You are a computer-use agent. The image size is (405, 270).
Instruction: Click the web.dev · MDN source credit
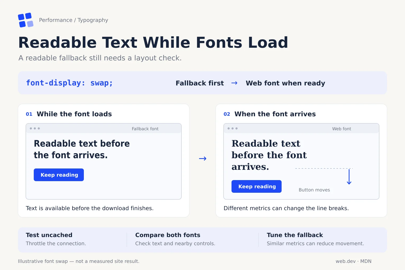(x=353, y=261)
